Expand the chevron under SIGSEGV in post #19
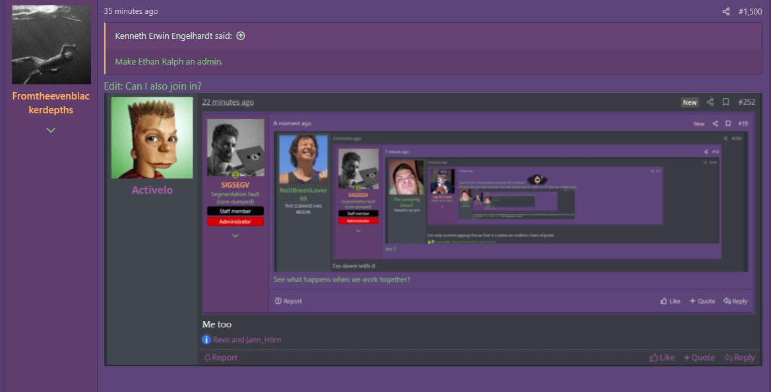 point(235,236)
